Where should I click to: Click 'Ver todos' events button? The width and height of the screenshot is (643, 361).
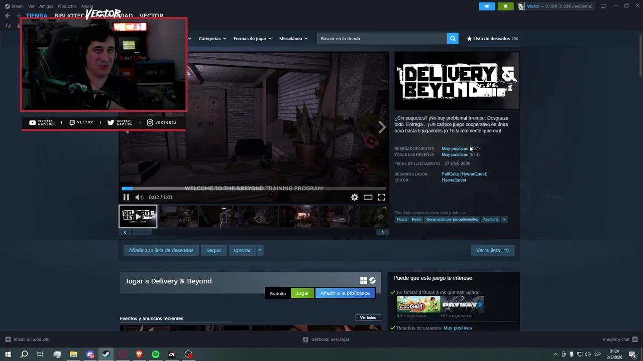coord(368,318)
